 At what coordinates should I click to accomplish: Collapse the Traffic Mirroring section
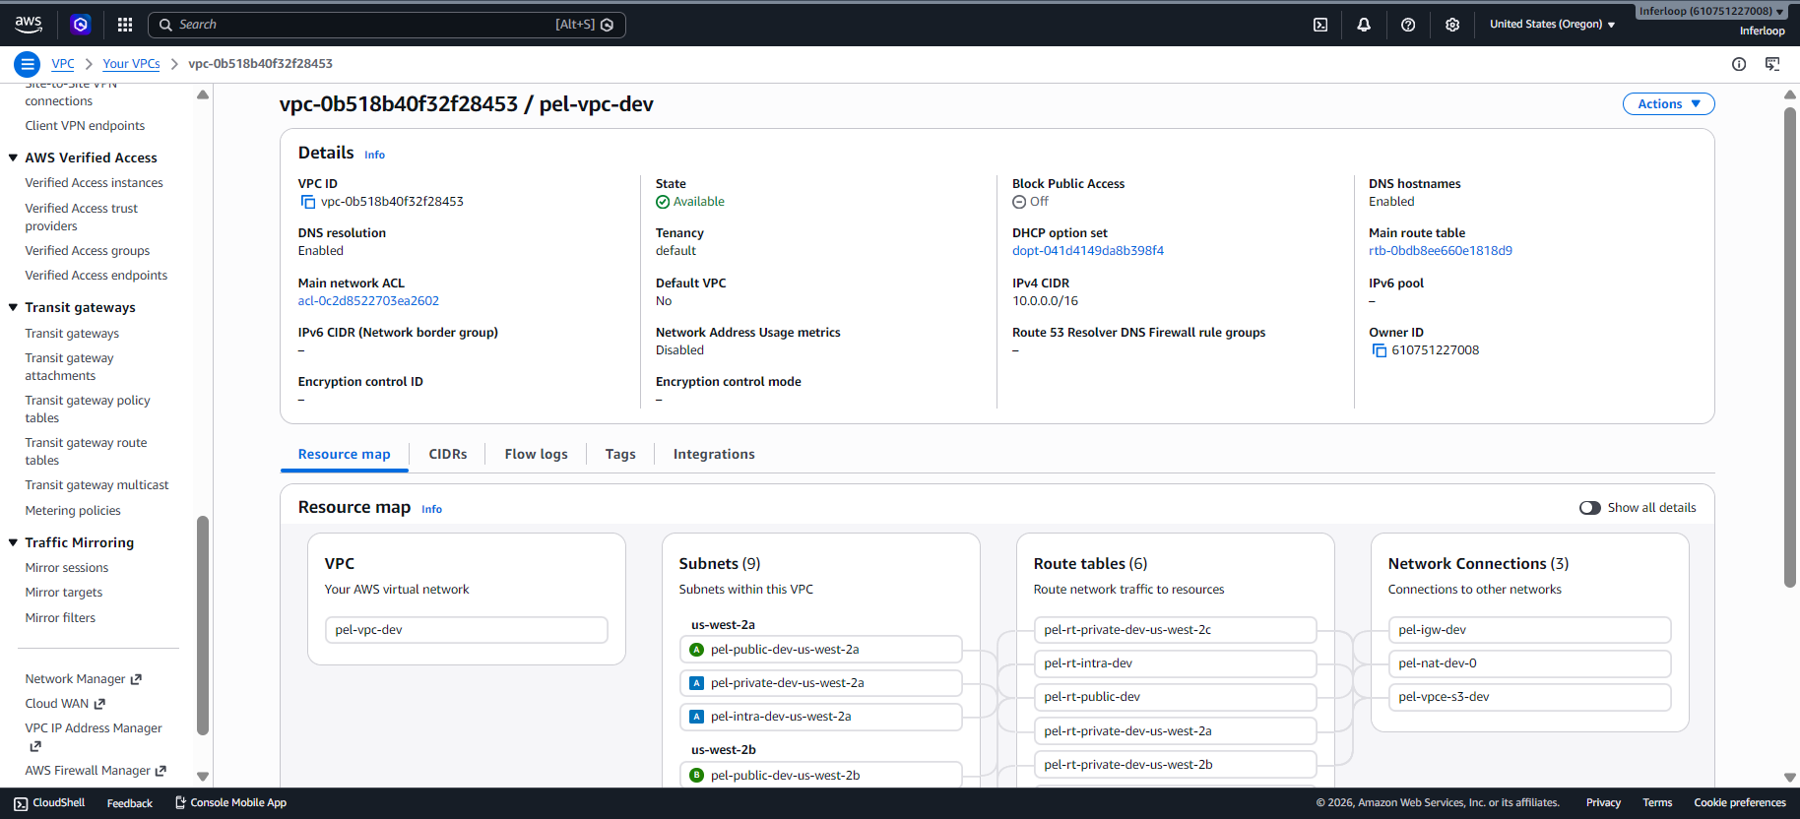click(14, 542)
